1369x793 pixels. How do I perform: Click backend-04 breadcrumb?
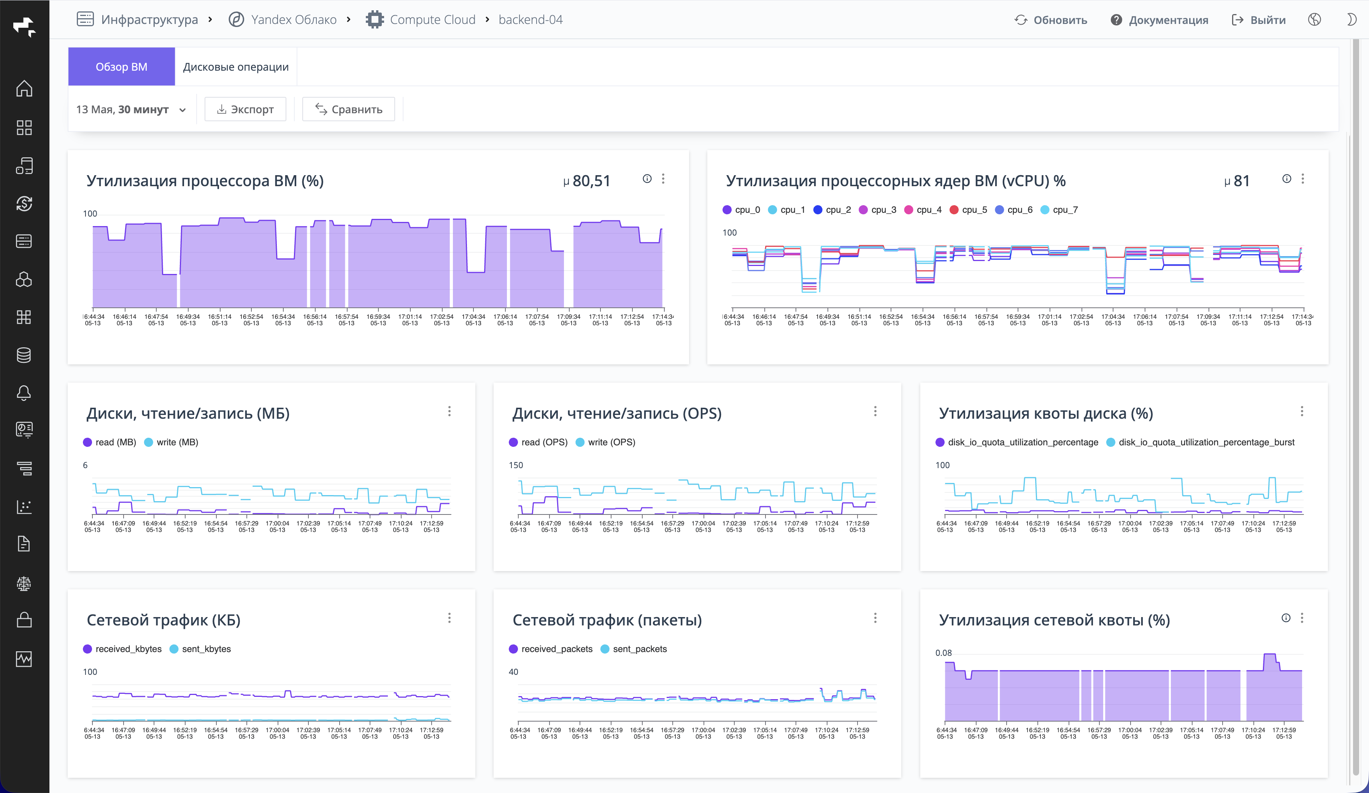pyautogui.click(x=530, y=19)
